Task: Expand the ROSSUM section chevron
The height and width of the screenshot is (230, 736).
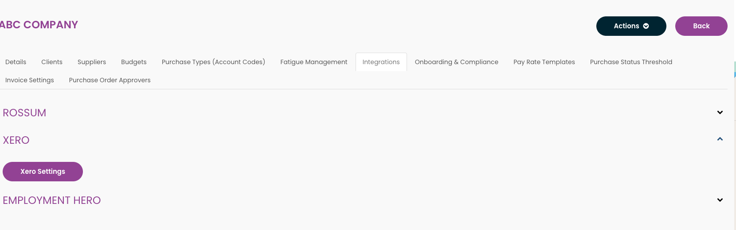Action: (720, 112)
